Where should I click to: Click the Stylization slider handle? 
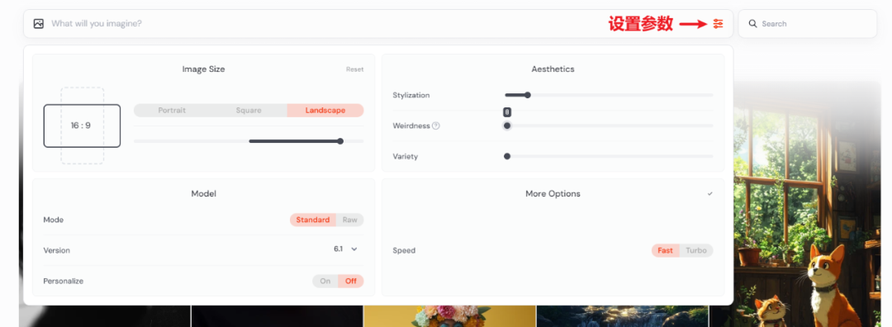(527, 95)
